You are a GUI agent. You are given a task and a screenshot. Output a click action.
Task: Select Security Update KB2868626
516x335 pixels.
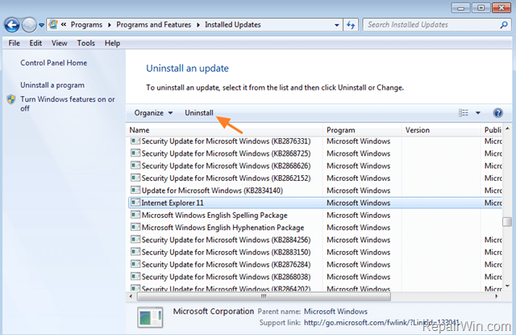[315, 166]
